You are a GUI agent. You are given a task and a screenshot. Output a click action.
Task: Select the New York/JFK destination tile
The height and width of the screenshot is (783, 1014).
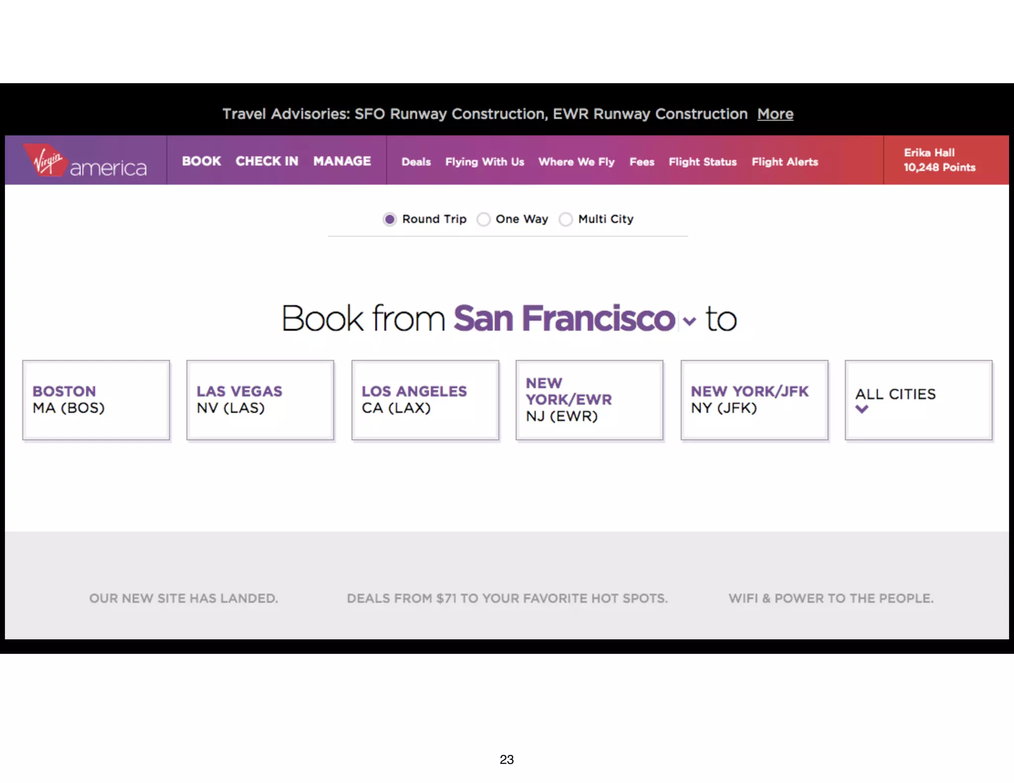coord(754,400)
